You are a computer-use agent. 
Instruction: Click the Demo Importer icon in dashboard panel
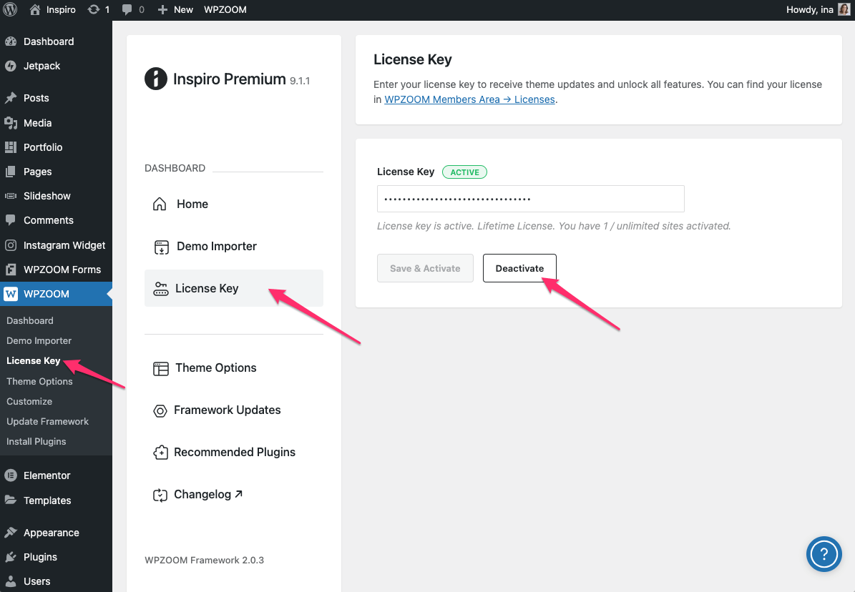(x=161, y=247)
